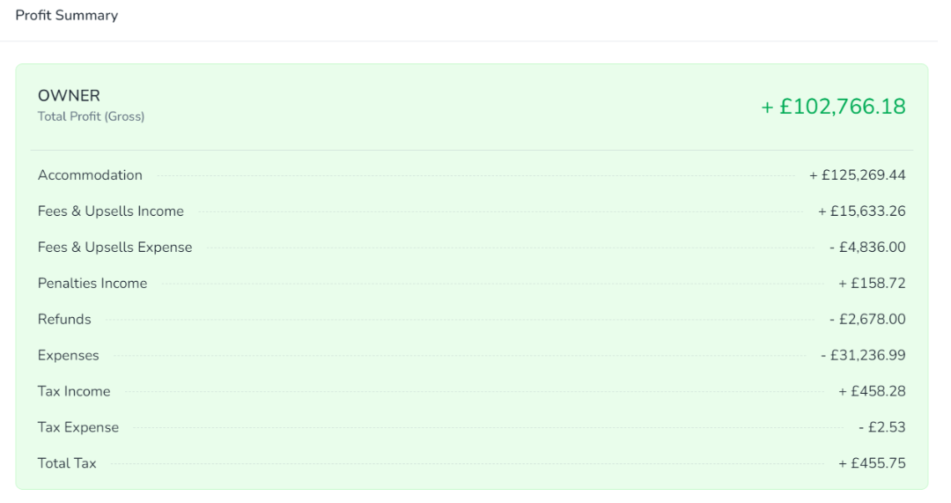951x503 pixels.
Task: Click the Total Profit (Gross) subtitle
Action: coord(91,116)
